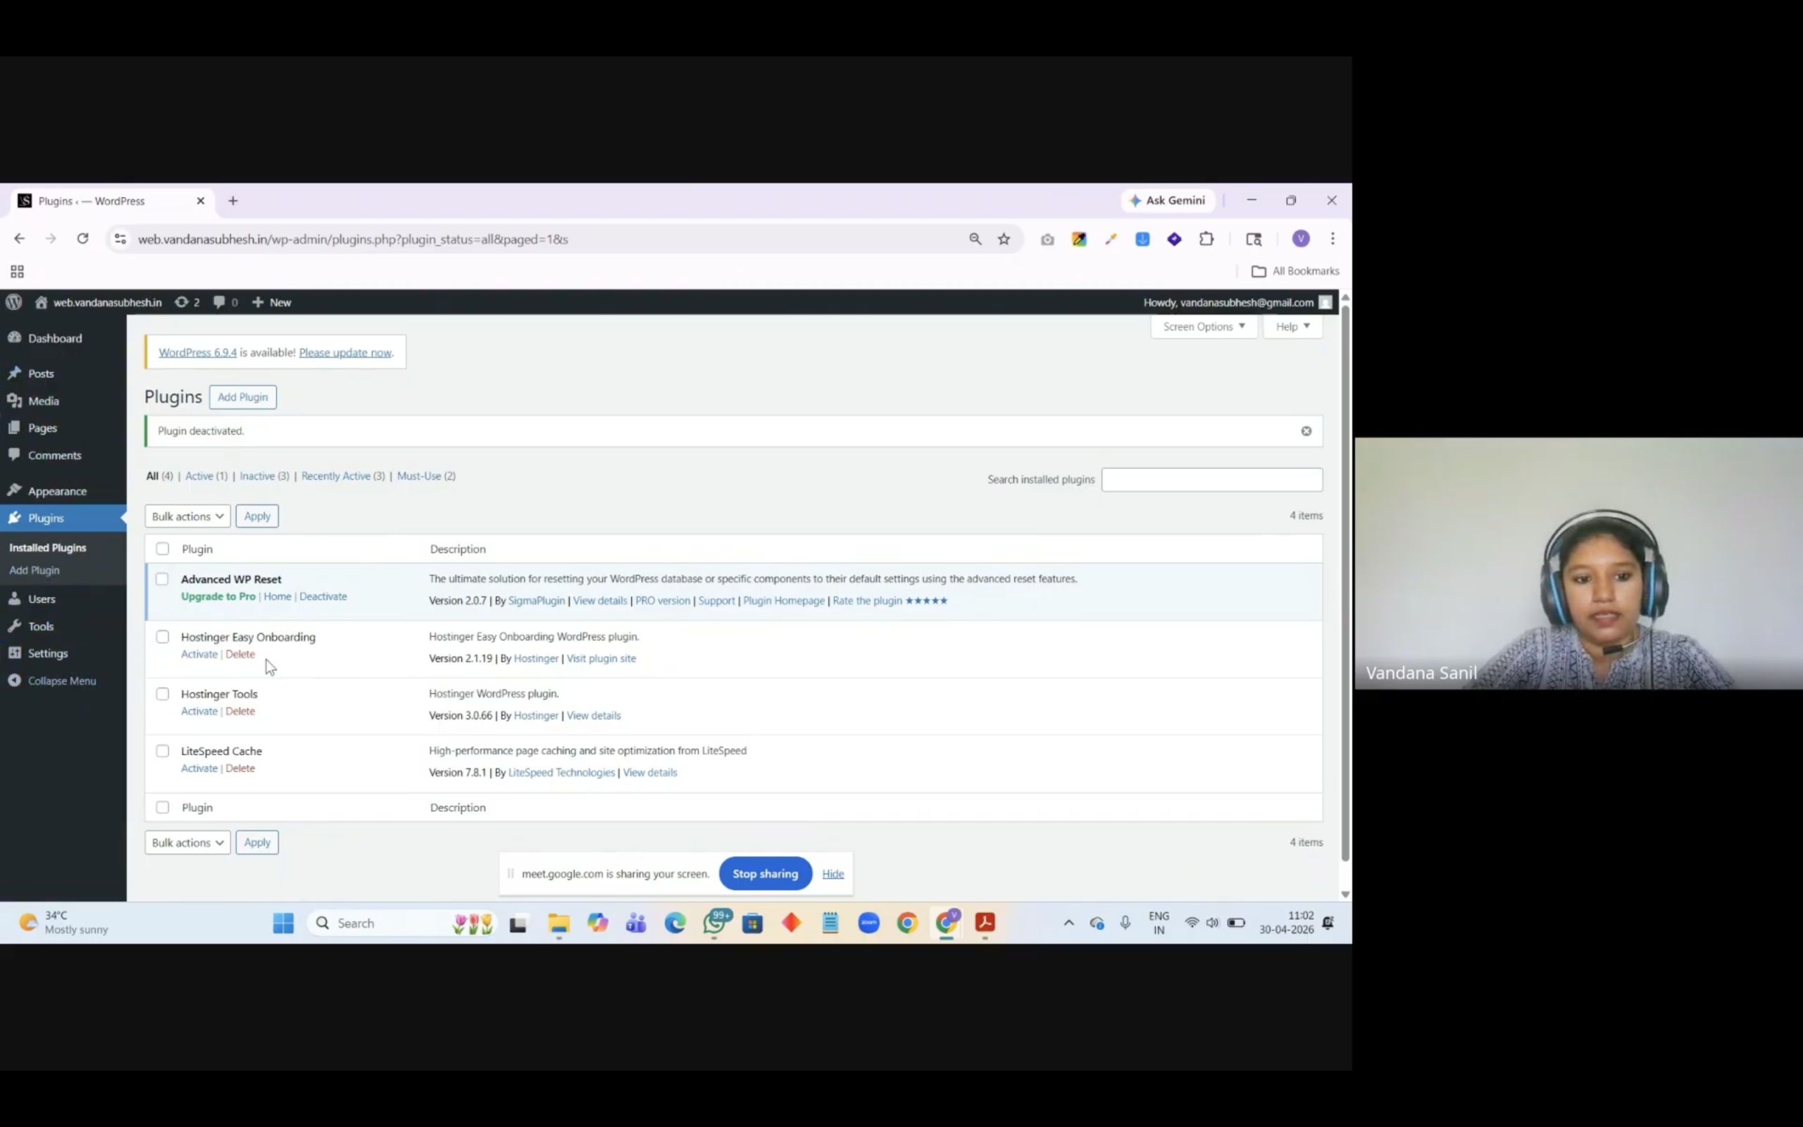
Task: Activate LiteSpeed Cache
Action: tap(199, 768)
